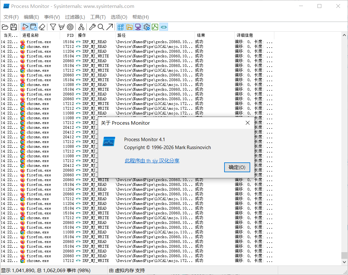
Task: Toggle autoscroll toolbar button
Action: [x=34, y=27]
